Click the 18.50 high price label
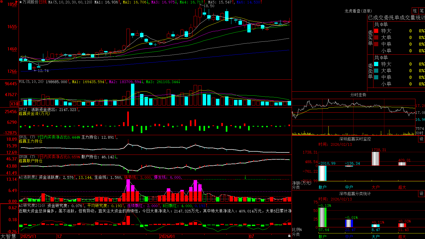The image size is (425, 239). click(x=209, y=6)
